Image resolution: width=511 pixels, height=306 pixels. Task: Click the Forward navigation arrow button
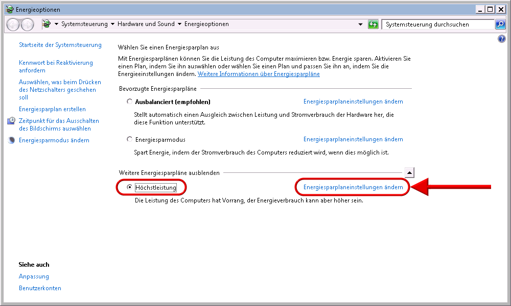(27, 24)
